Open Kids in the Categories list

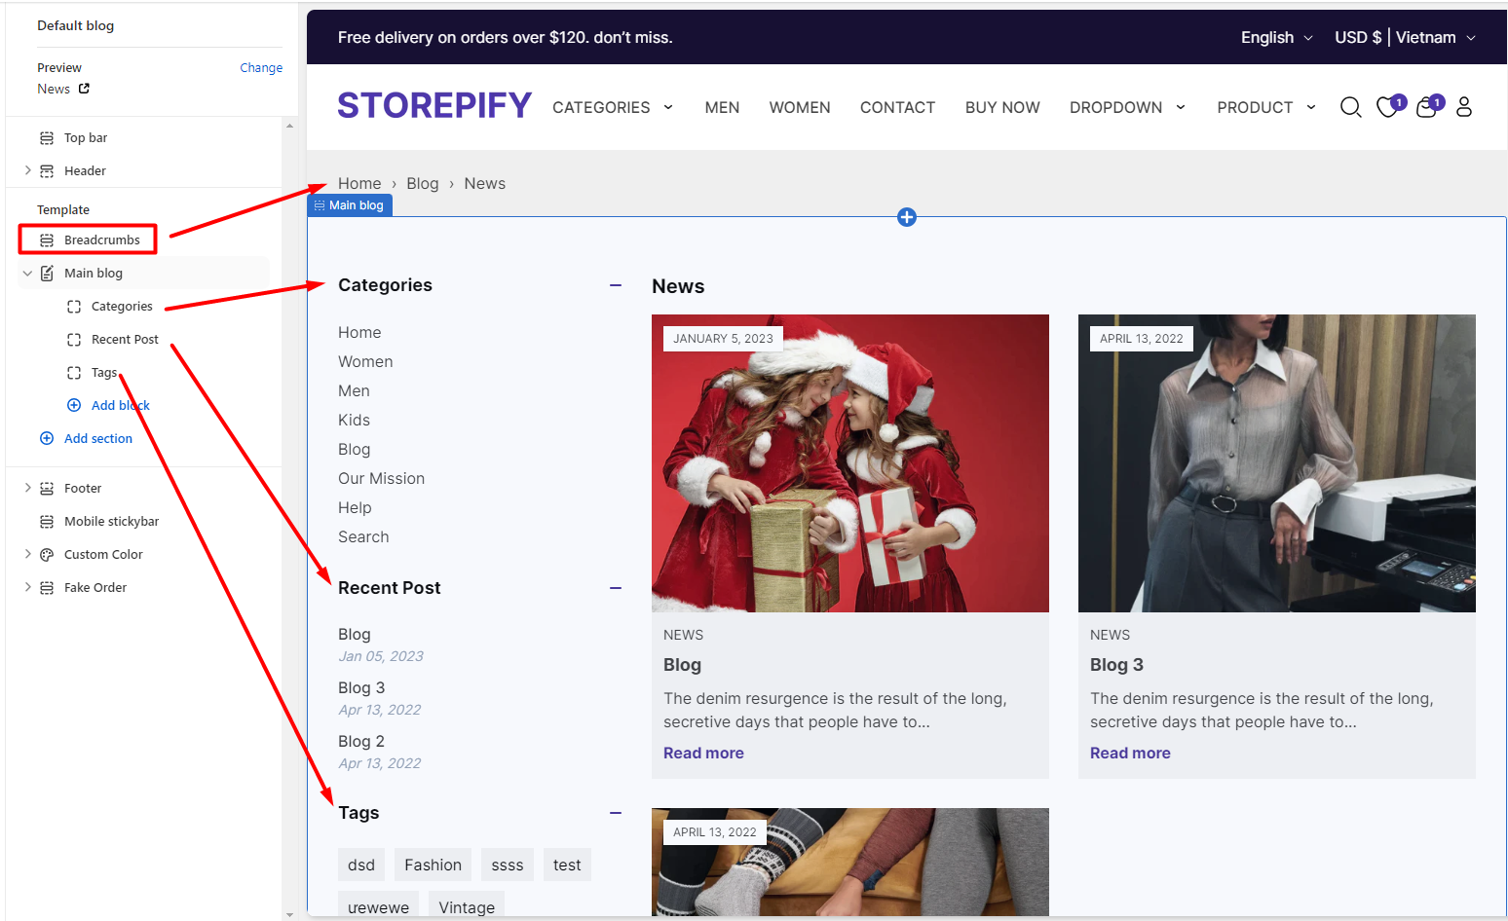[x=354, y=421]
